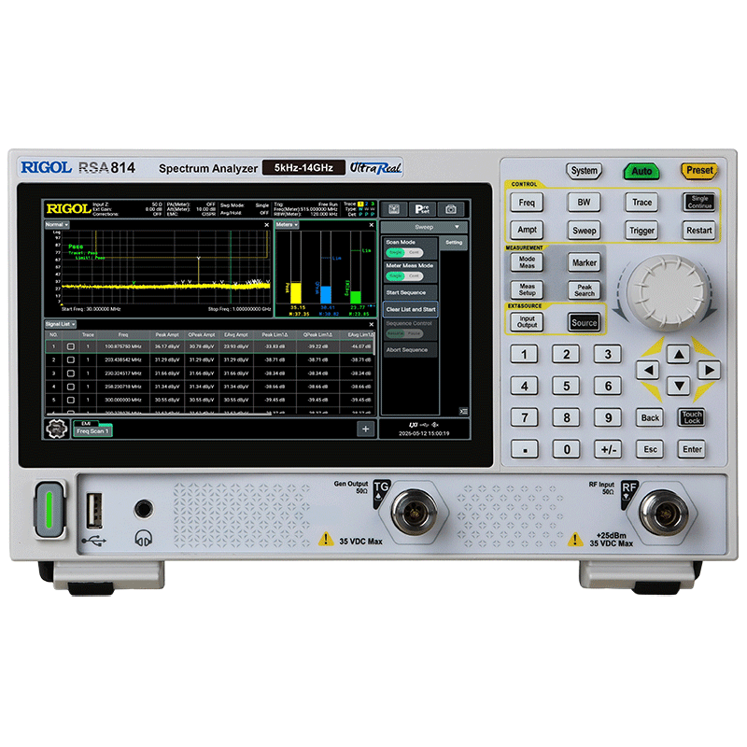Push the green Auto key
Image resolution: width=747 pixels, height=747 pixels.
click(x=641, y=171)
